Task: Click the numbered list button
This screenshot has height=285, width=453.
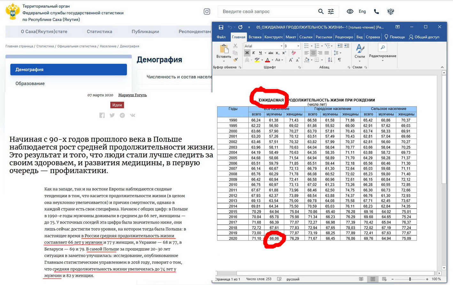Action: [x=316, y=46]
